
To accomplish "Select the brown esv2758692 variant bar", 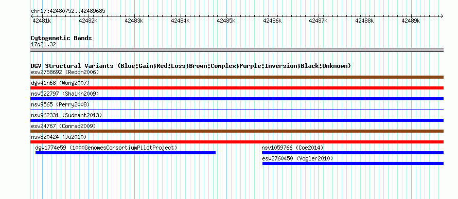I will click(237, 77).
